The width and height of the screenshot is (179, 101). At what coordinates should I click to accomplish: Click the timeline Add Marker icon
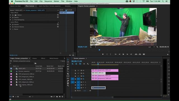click(x=84, y=64)
